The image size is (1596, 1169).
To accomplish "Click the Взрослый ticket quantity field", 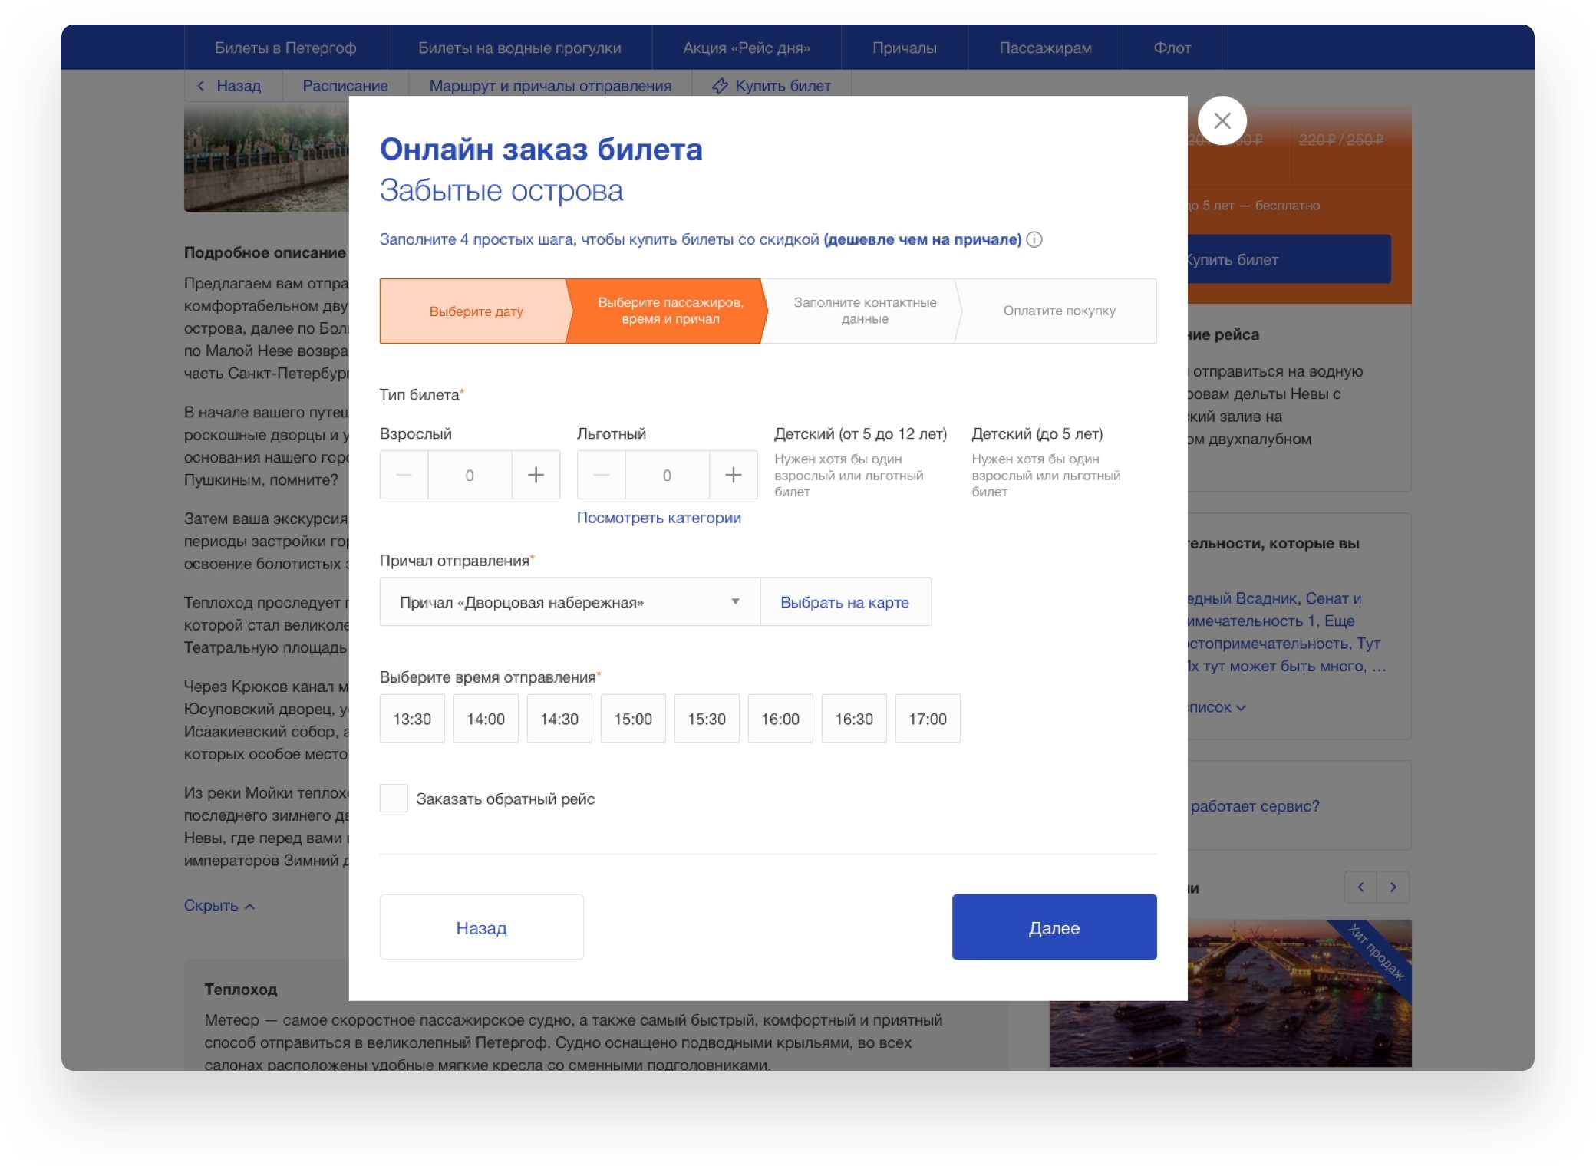I will [470, 475].
